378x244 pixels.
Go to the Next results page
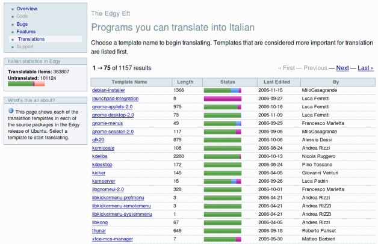[342, 68]
